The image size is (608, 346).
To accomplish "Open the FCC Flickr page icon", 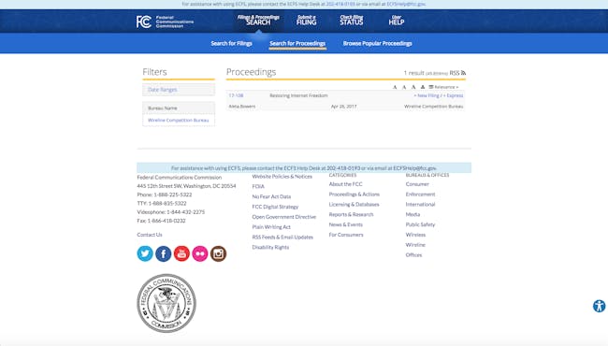I will (200, 253).
